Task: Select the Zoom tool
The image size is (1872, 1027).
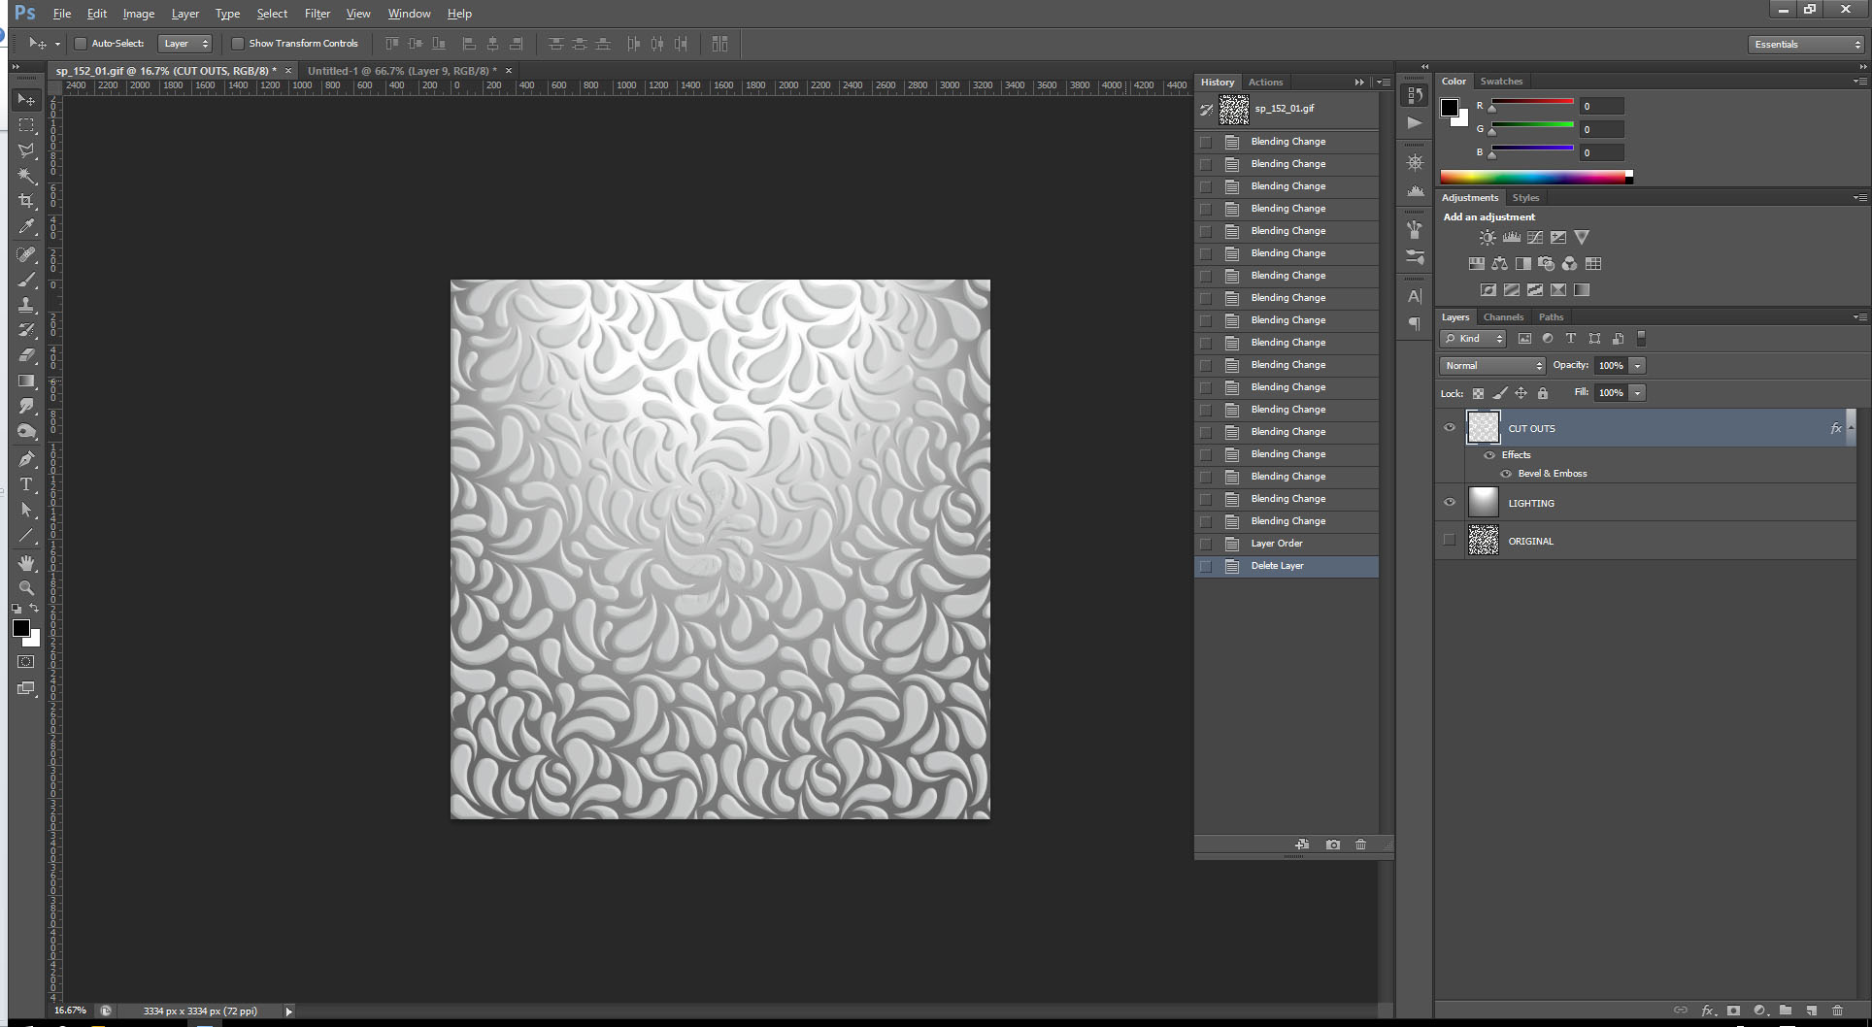Action: (x=26, y=588)
